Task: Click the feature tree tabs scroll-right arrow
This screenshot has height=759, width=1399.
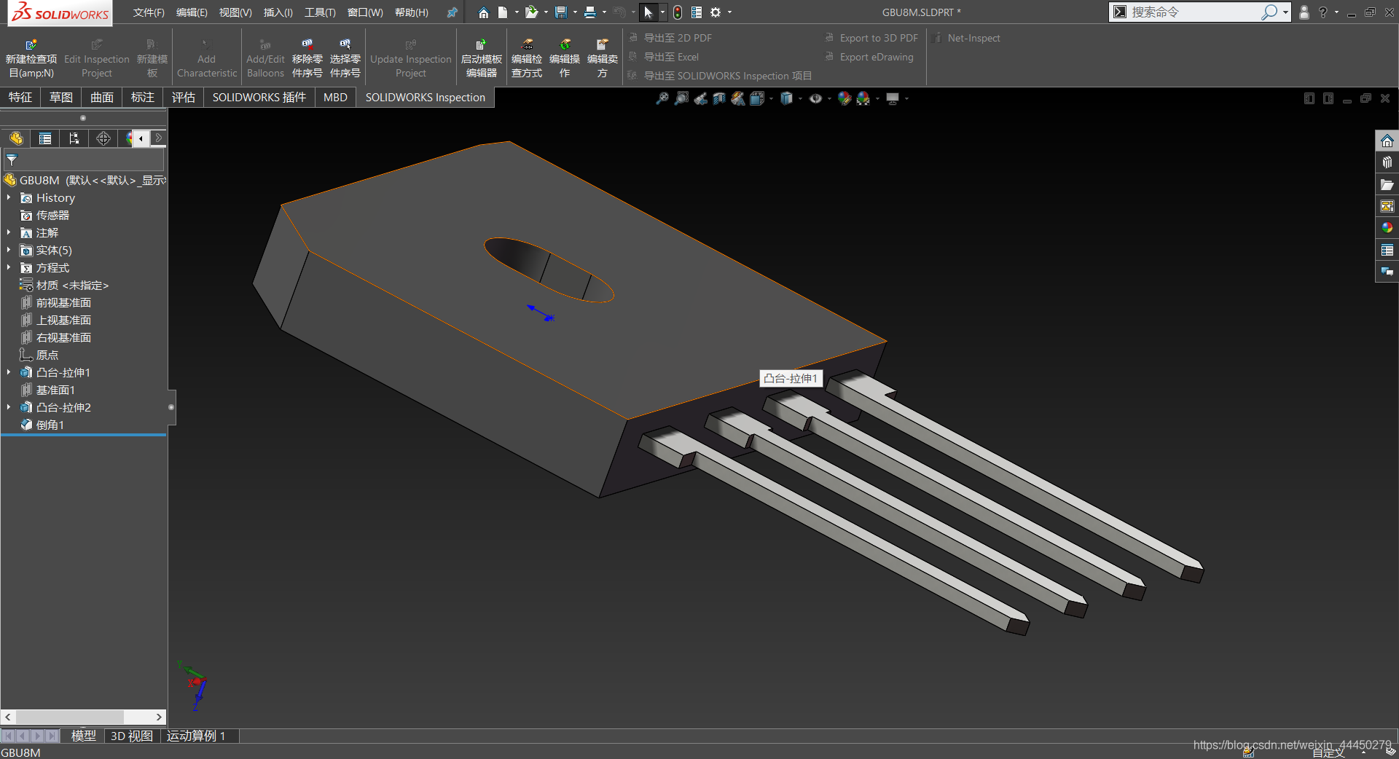Action: [x=158, y=138]
